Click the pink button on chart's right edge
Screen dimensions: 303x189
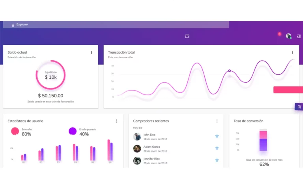[x=288, y=90]
